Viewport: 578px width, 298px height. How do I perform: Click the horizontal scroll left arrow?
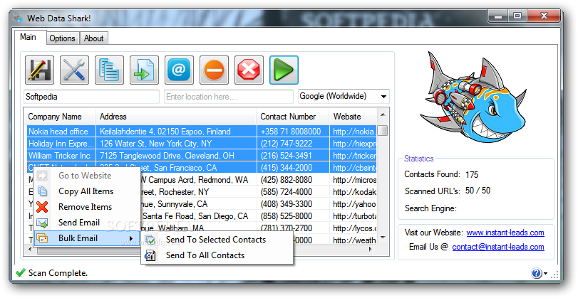click(x=30, y=250)
